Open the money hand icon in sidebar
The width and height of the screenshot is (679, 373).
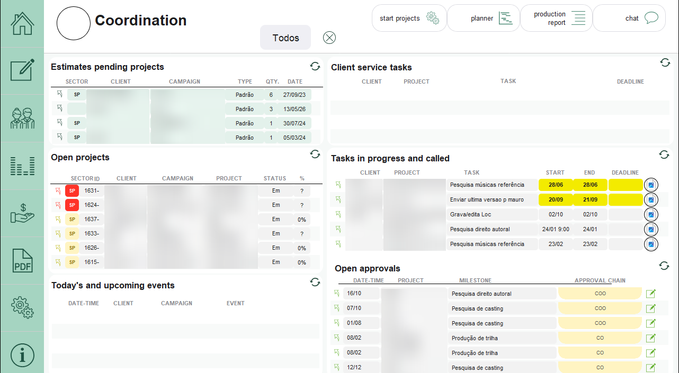point(22,213)
